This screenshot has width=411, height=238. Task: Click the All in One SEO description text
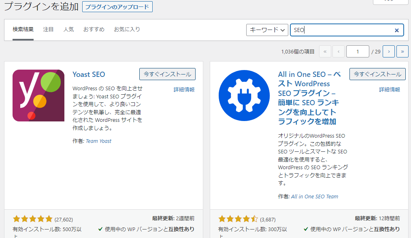click(x=313, y=159)
